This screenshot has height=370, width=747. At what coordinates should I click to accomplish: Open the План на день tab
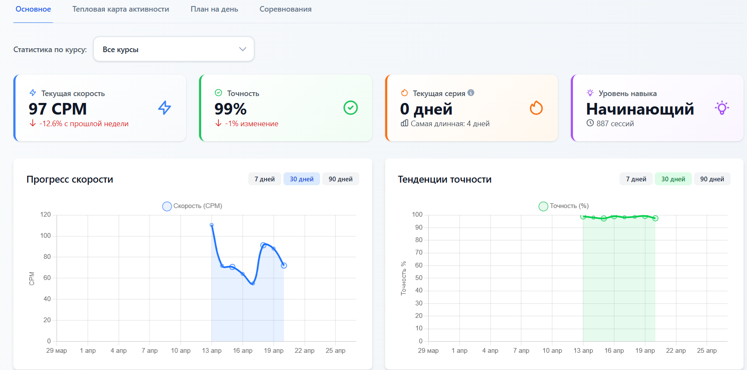pos(214,9)
